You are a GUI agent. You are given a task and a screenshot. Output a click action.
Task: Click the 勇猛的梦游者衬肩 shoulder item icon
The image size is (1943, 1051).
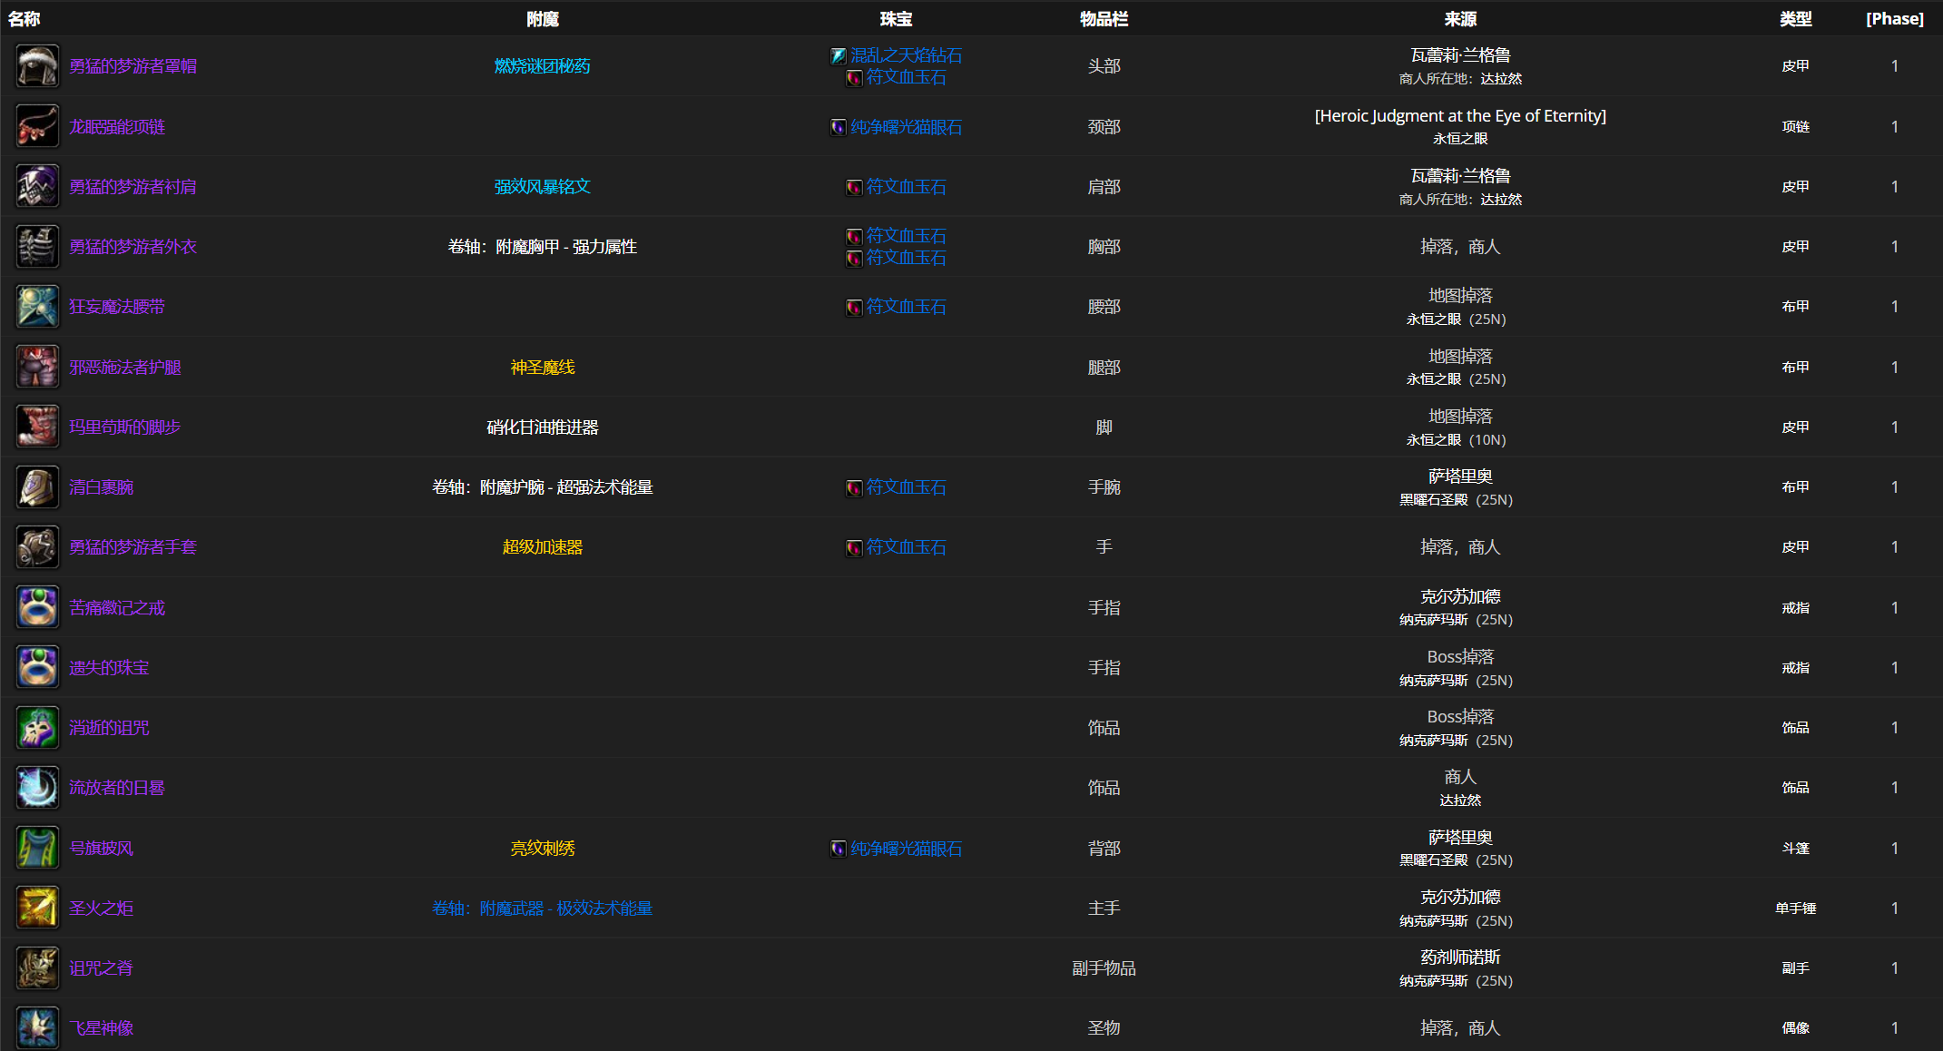point(37,186)
